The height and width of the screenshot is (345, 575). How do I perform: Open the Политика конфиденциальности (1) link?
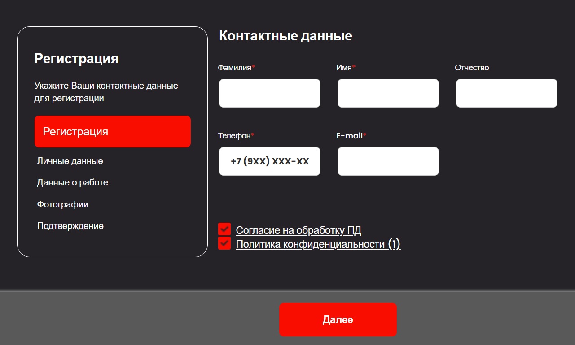(x=318, y=244)
